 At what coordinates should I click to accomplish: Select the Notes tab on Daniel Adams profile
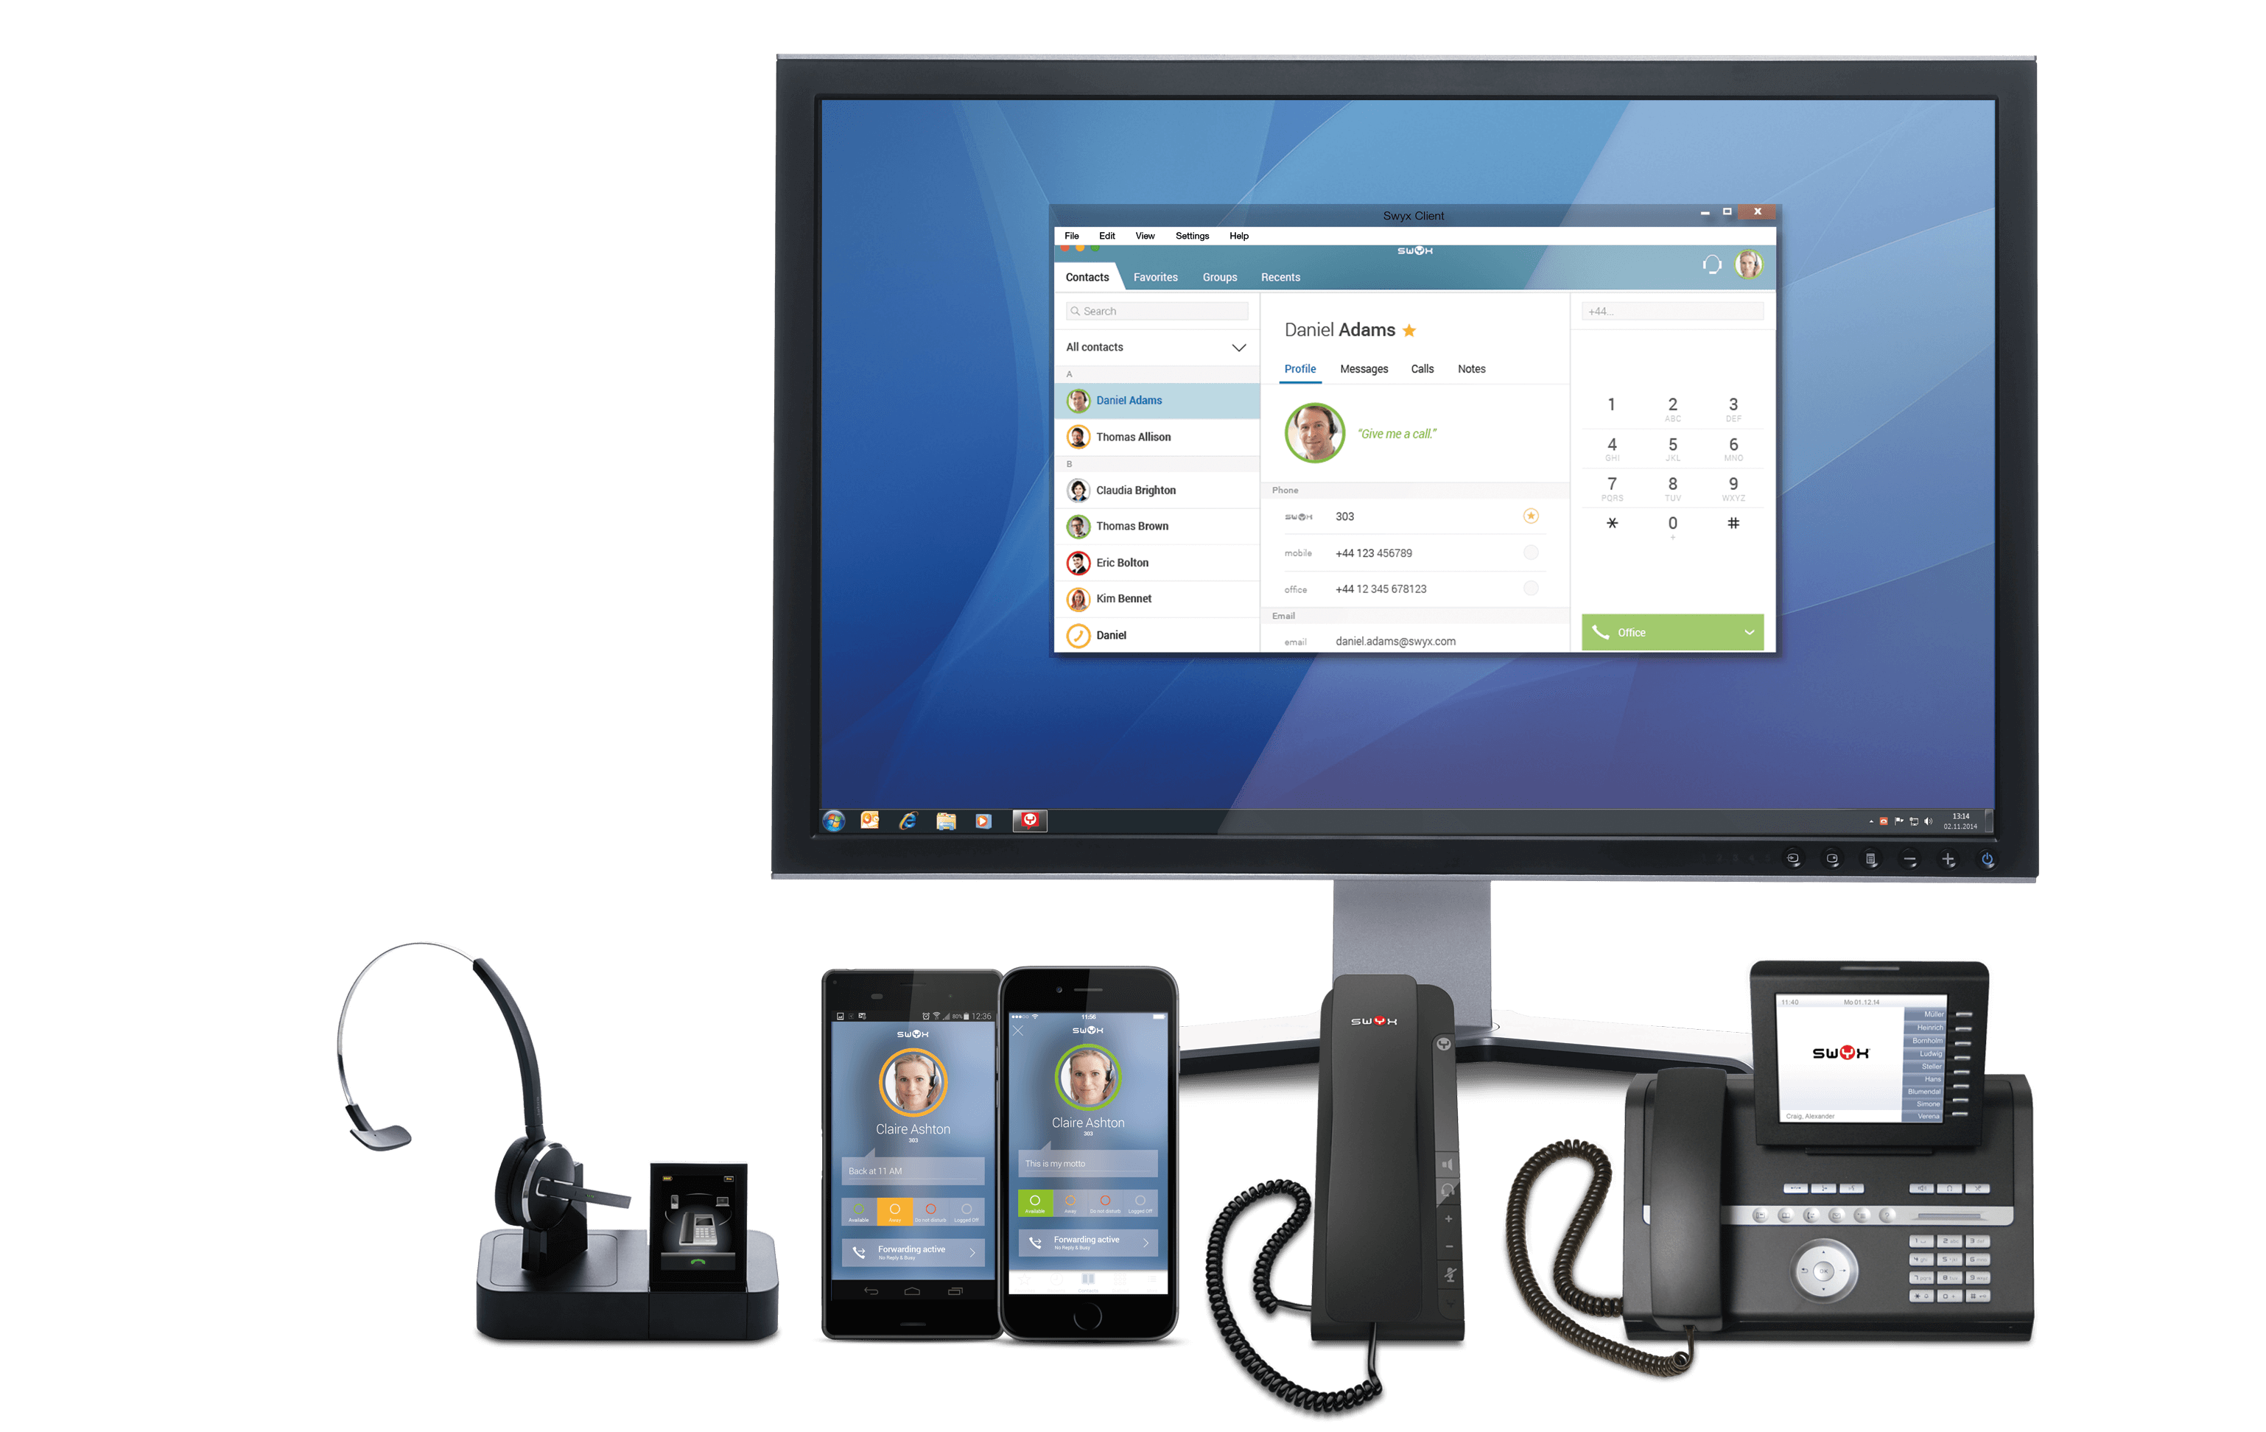click(1473, 366)
